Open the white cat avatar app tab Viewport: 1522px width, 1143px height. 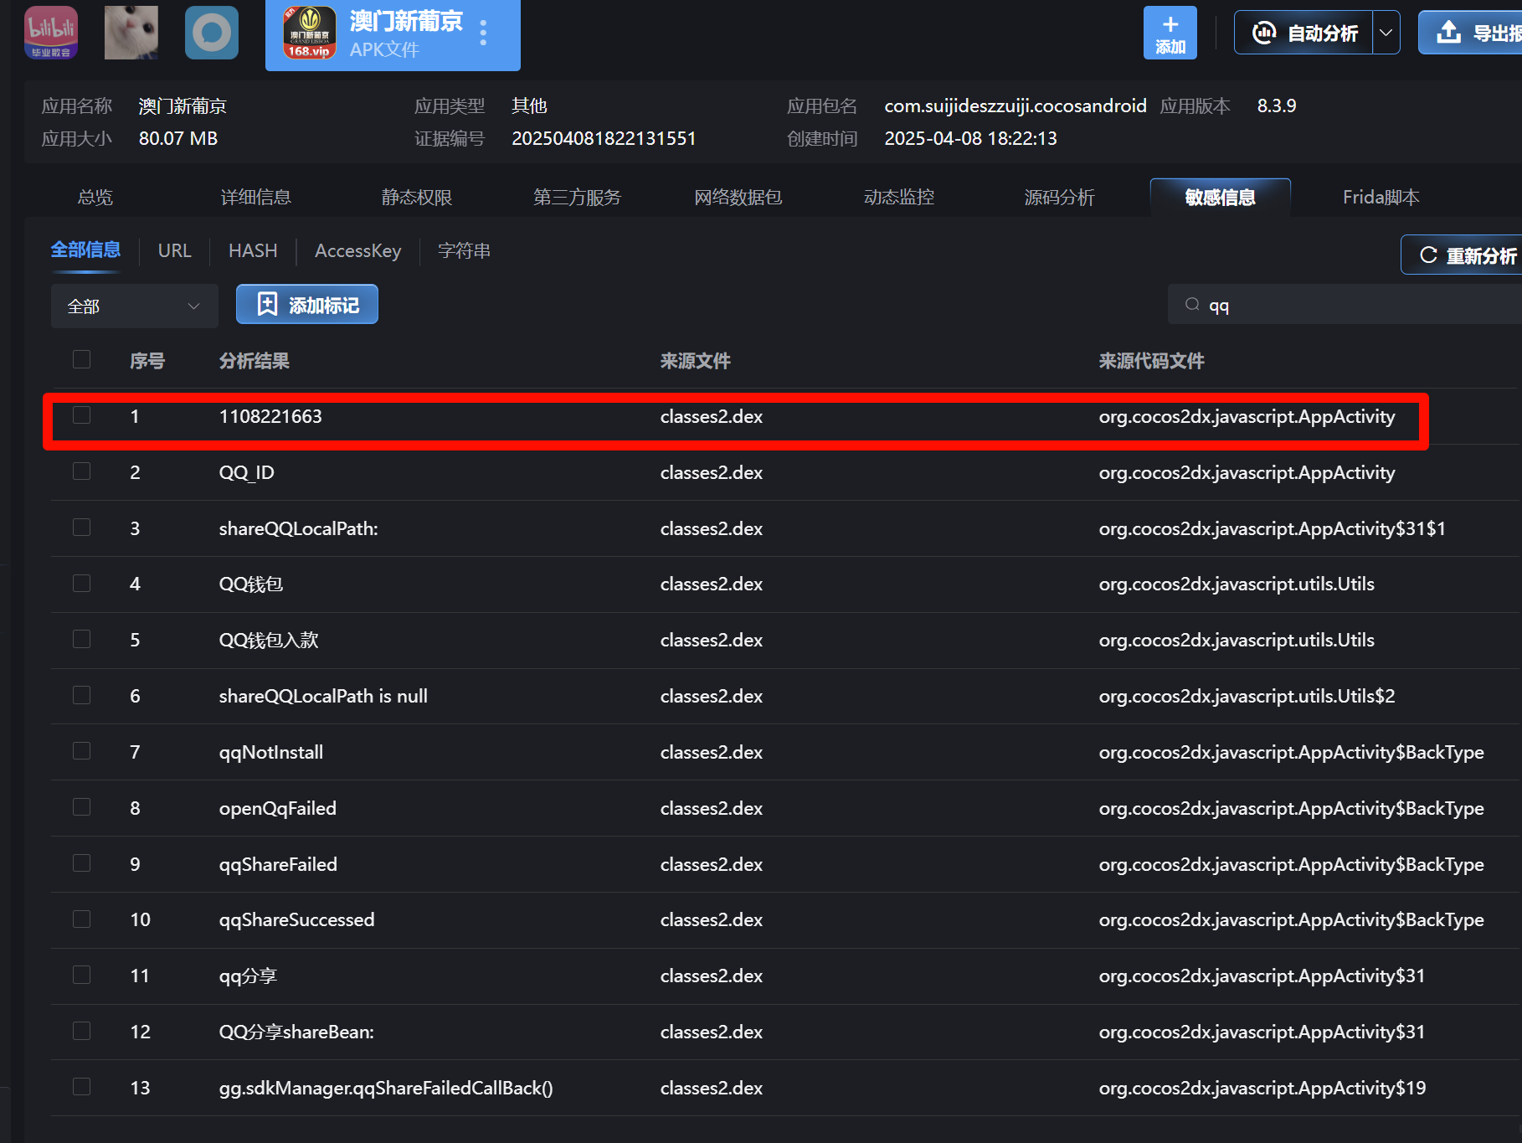click(x=131, y=33)
